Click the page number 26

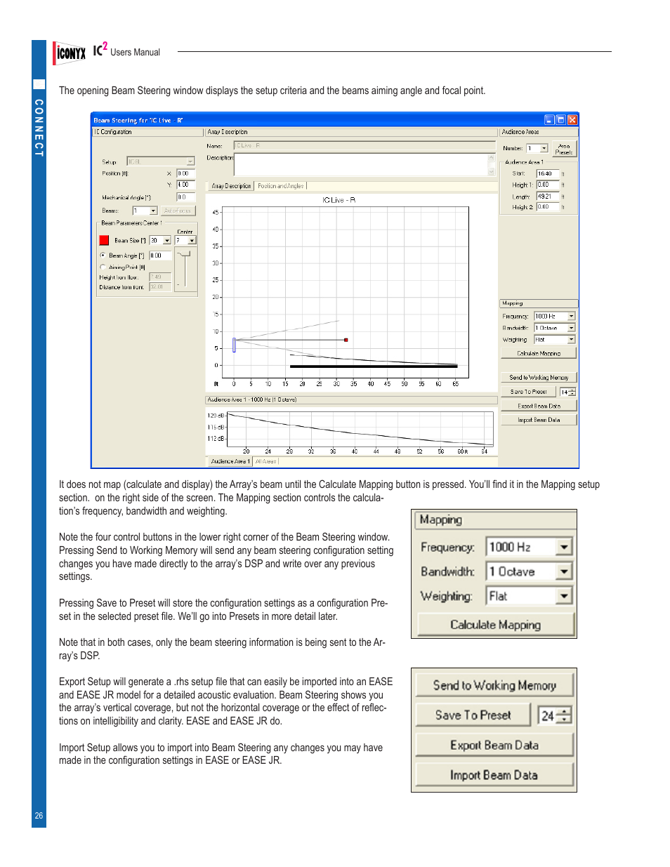tap(39, 816)
